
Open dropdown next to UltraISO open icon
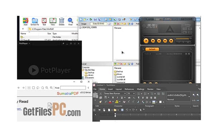coord(87,20)
